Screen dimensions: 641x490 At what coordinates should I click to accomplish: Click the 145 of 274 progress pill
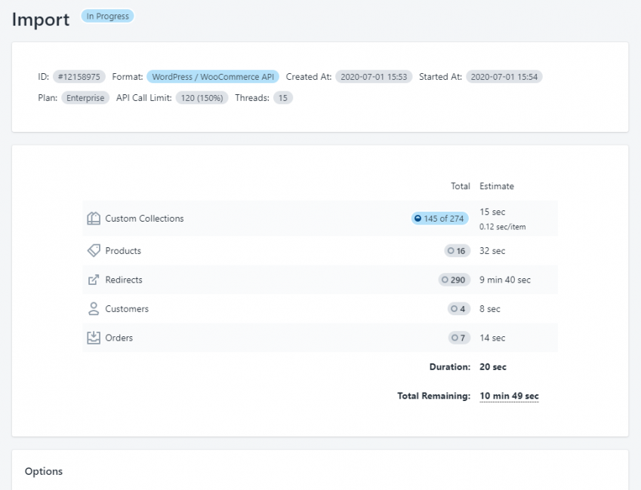(x=439, y=218)
